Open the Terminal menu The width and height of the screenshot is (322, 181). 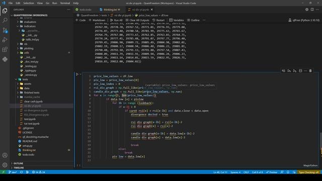pos(65,3)
